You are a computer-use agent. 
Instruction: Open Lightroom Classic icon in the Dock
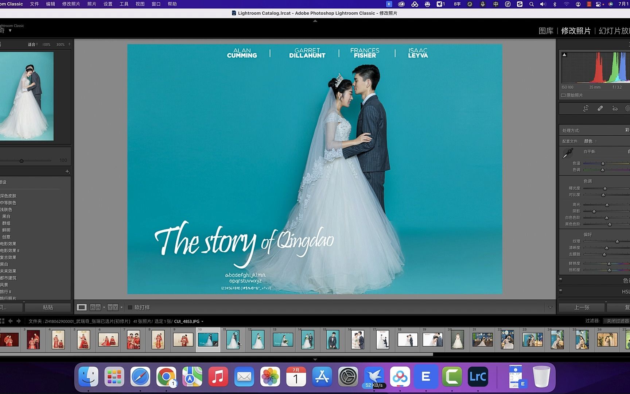point(478,376)
